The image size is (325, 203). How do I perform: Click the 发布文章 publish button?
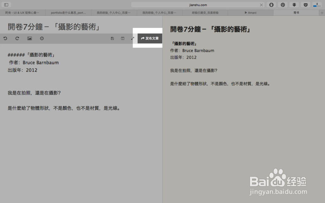click(149, 38)
